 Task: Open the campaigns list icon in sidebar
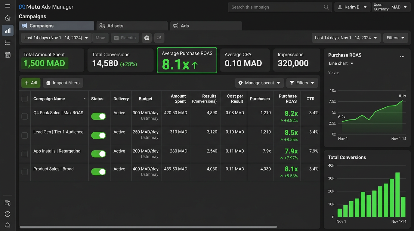coord(8,42)
